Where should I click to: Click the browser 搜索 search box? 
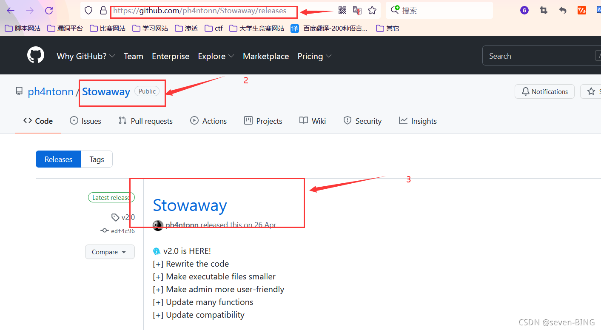click(440, 11)
